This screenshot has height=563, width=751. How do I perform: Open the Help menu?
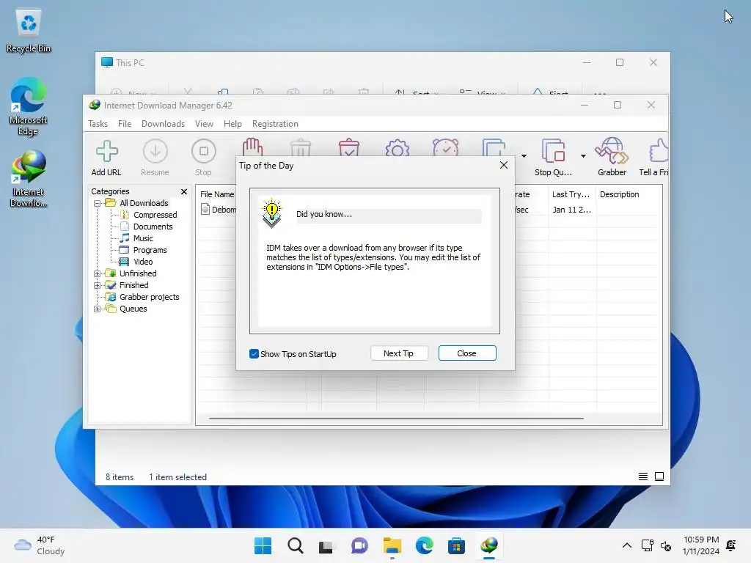point(232,124)
